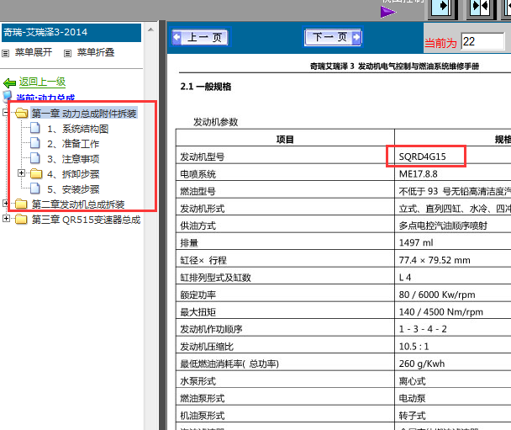This screenshot has height=430, width=511.
Task: Click the document icon of 3、注意事项
Action: click(x=35, y=158)
